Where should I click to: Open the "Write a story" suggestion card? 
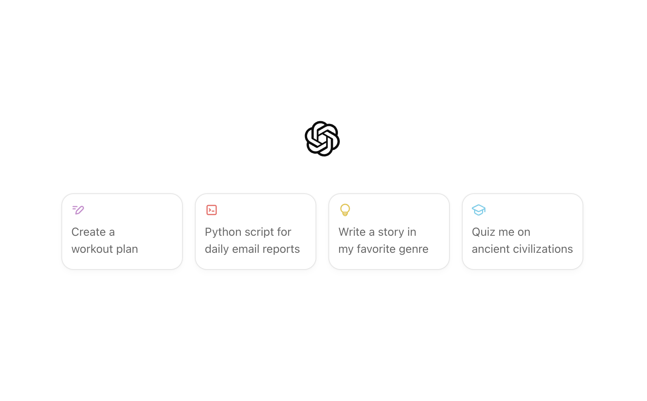pos(389,232)
